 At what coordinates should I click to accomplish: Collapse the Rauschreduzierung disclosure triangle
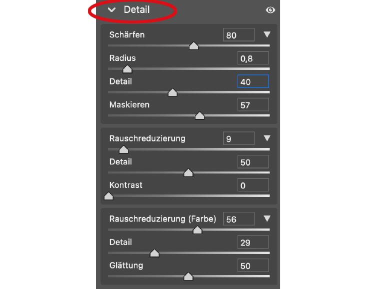coord(267,138)
